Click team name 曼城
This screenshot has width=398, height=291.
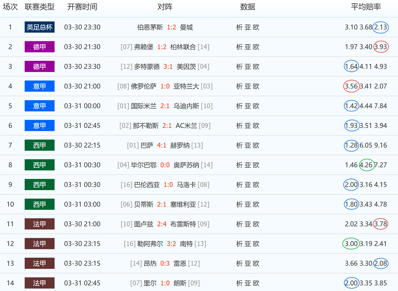pos(186,27)
